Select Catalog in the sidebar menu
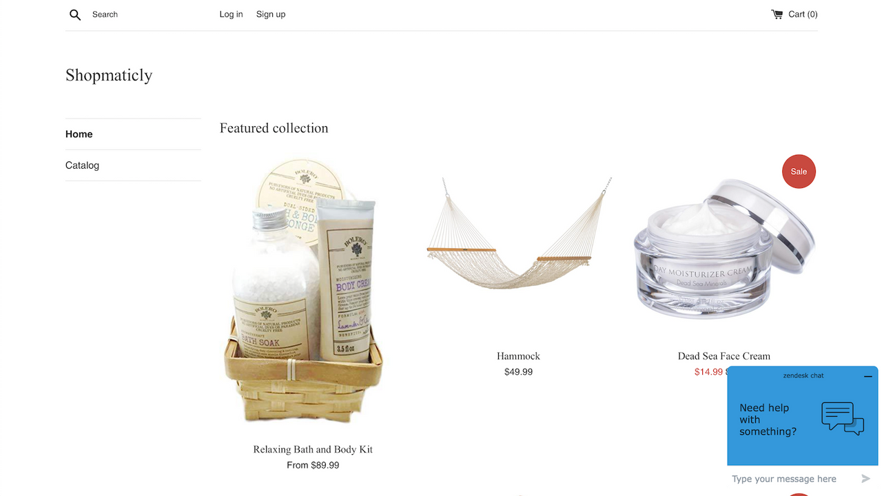This screenshot has height=496, width=882. coord(133,165)
